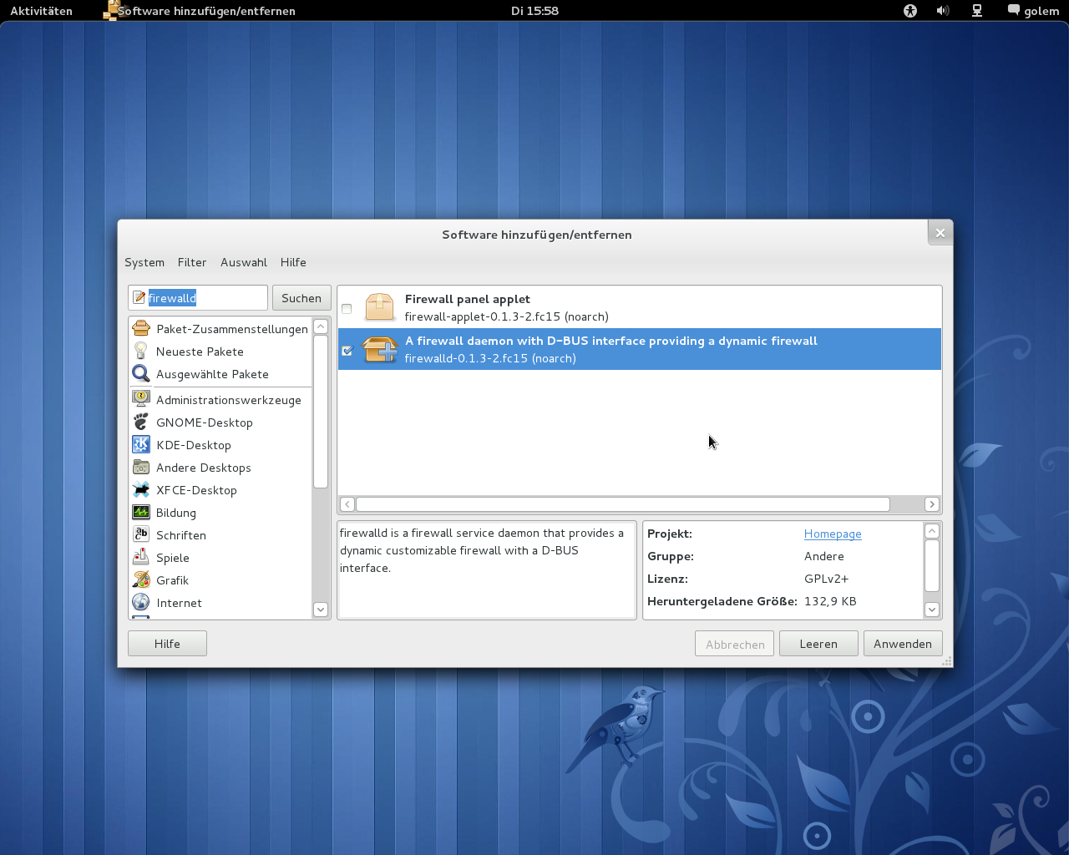Uncheck the firewalld package selection
Viewport: 1069px width, 855px height.
tap(347, 350)
